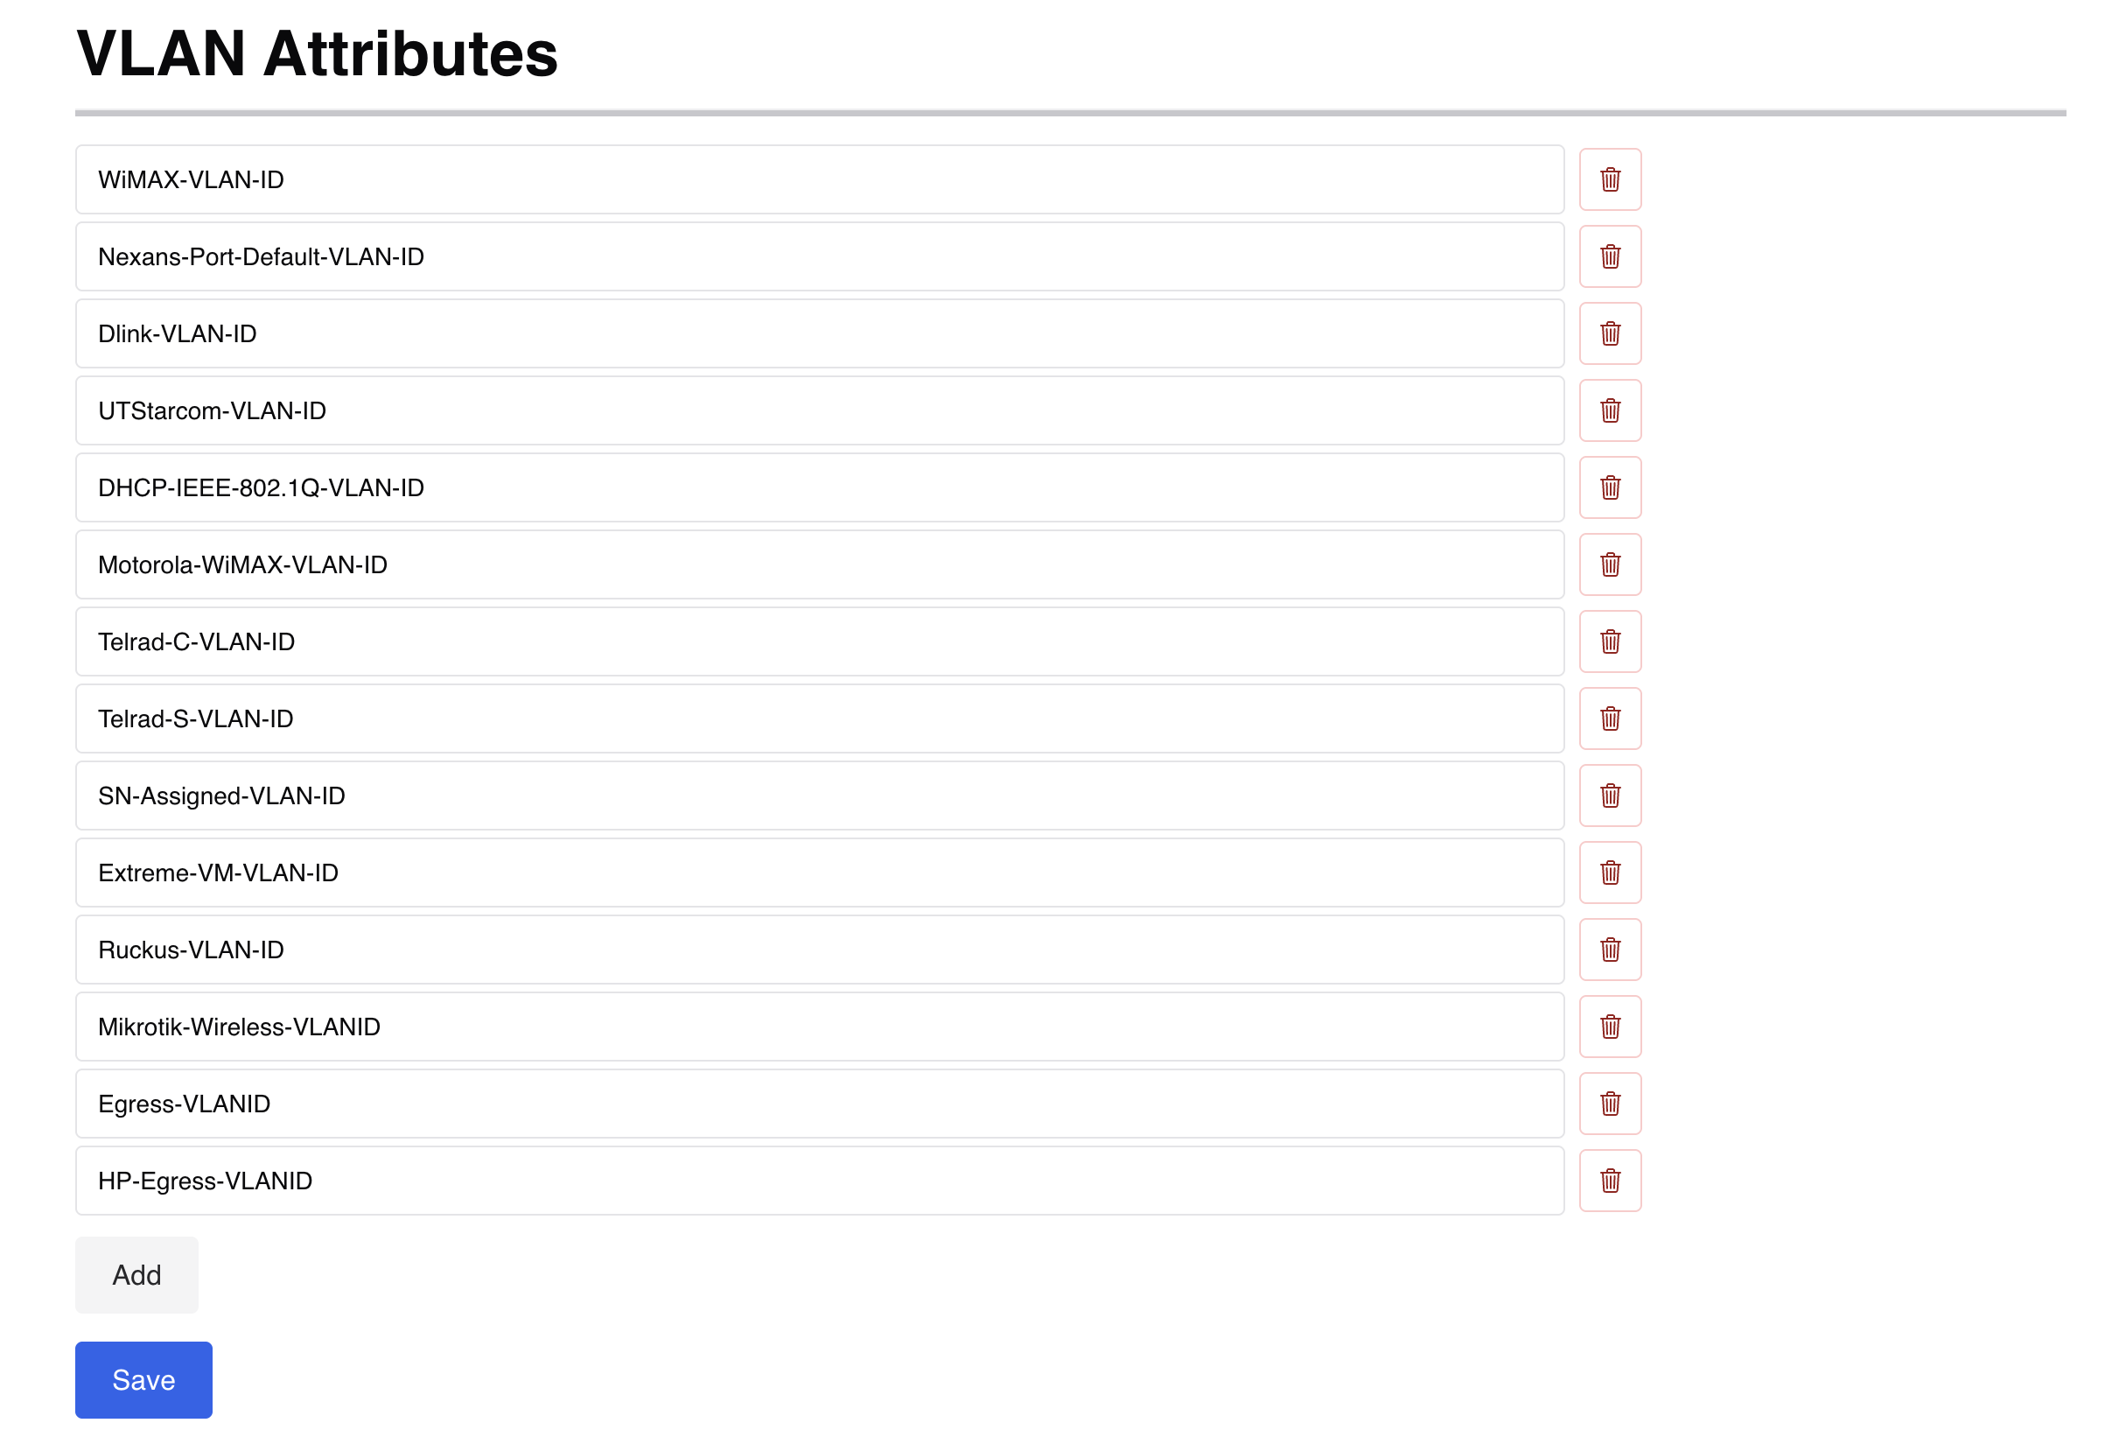2105x1437 pixels.
Task: Delete the SN-Assigned-VLAN-ID entry
Action: 1610,796
